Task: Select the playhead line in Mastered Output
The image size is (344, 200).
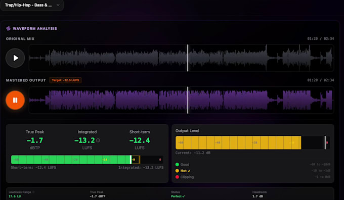Action: [188, 100]
